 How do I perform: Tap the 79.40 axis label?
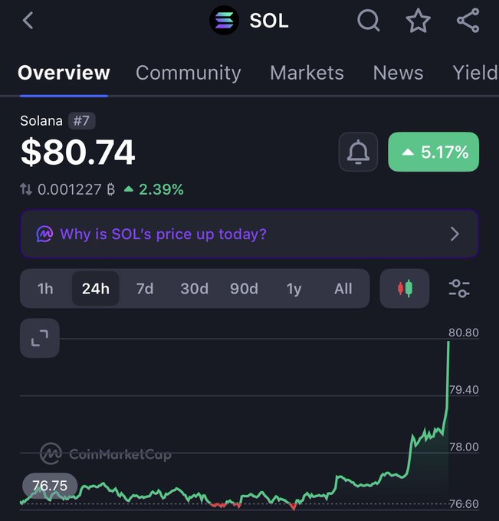pos(464,389)
